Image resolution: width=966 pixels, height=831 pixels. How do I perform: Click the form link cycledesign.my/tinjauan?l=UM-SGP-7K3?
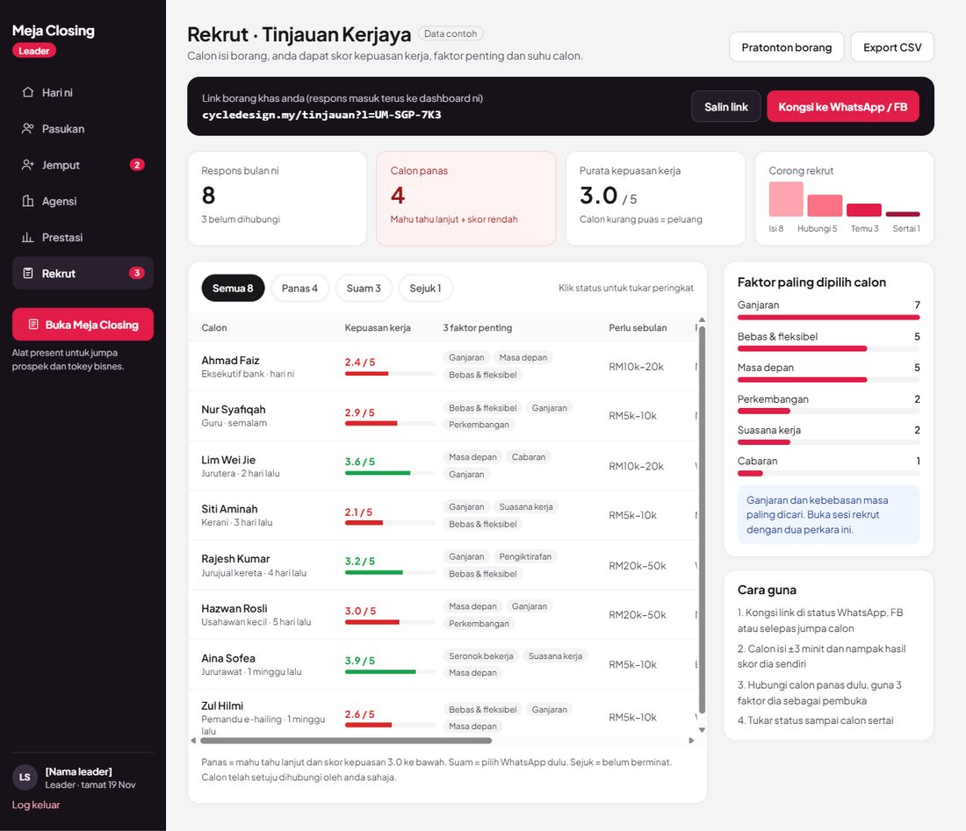pos(321,114)
